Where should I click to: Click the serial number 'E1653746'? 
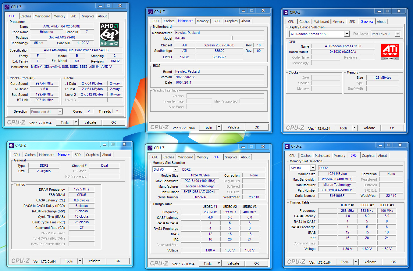click(200, 197)
